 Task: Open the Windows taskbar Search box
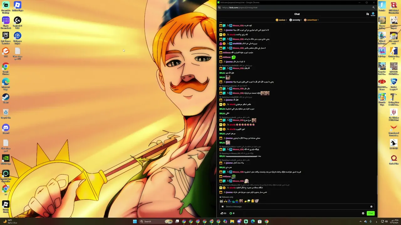(156, 222)
